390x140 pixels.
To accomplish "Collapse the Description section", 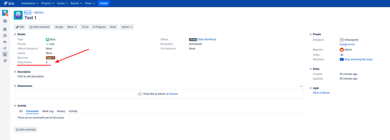I will coord(15,72).
